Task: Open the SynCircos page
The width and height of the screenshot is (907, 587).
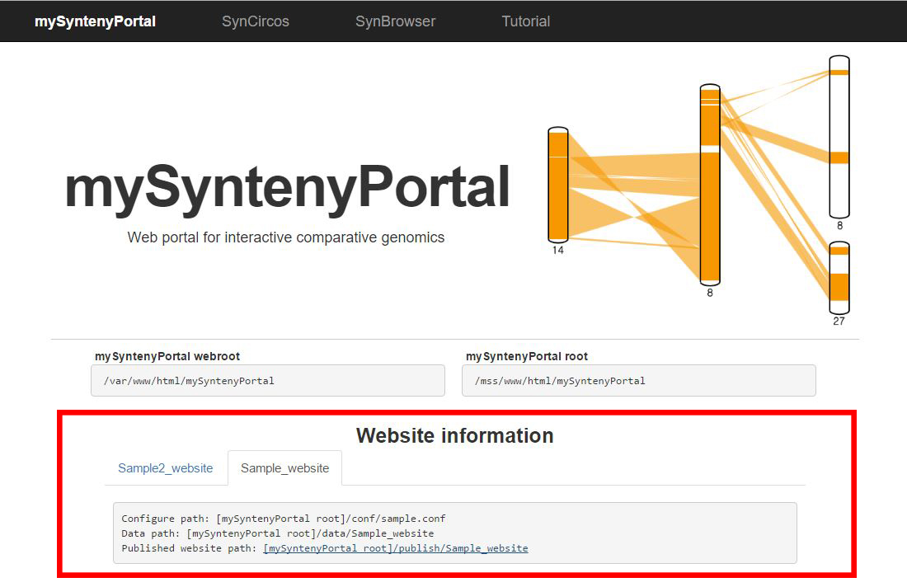Action: coord(255,21)
